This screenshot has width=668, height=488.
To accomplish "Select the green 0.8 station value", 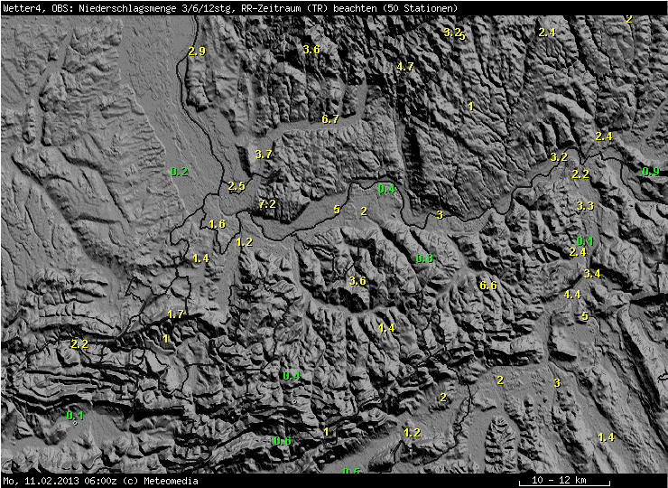I will tap(424, 258).
